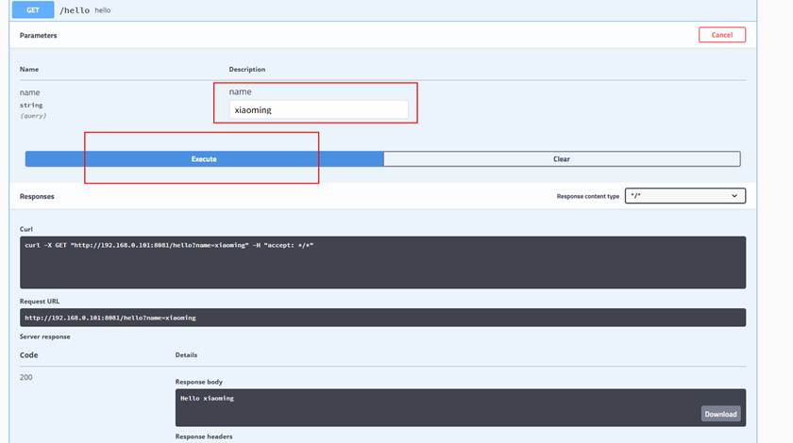The height and width of the screenshot is (443, 793).
Task: Click the string type label
Action: click(x=31, y=105)
